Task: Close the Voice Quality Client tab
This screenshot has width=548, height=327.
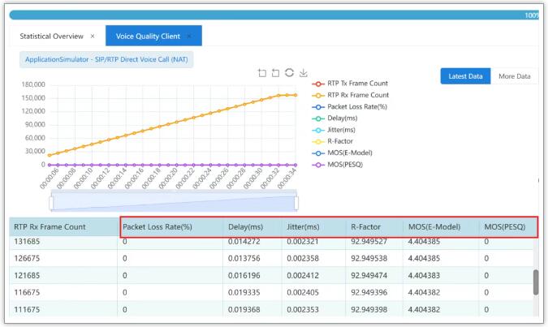Action: (x=189, y=36)
